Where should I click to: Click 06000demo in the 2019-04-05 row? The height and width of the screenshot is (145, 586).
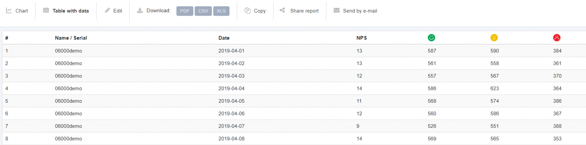coord(68,101)
